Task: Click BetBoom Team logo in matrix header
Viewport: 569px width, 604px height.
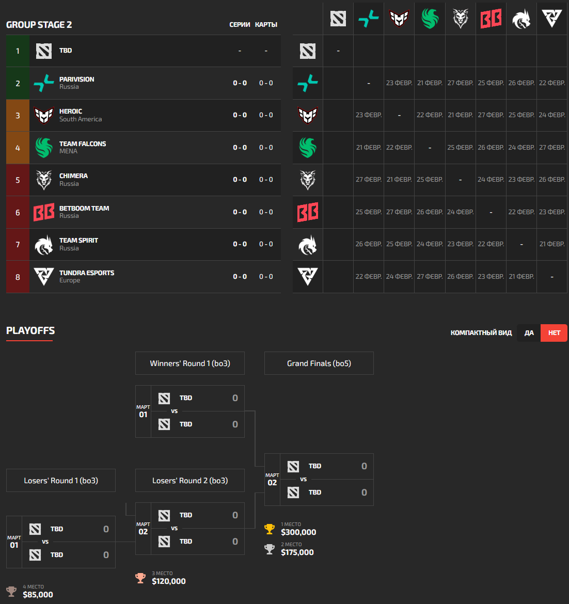Action: pyautogui.click(x=491, y=19)
